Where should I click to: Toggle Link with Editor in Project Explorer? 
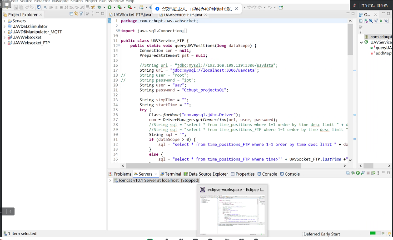click(76, 14)
